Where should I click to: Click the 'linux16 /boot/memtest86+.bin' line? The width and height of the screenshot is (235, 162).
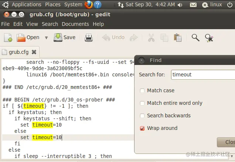tap(80, 75)
